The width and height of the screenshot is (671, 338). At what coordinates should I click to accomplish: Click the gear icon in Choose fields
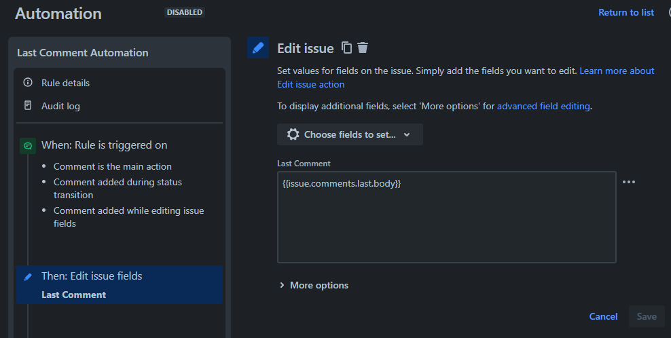(293, 134)
